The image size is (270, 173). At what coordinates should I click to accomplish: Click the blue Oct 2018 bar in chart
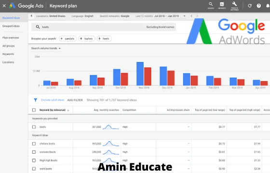(117, 77)
